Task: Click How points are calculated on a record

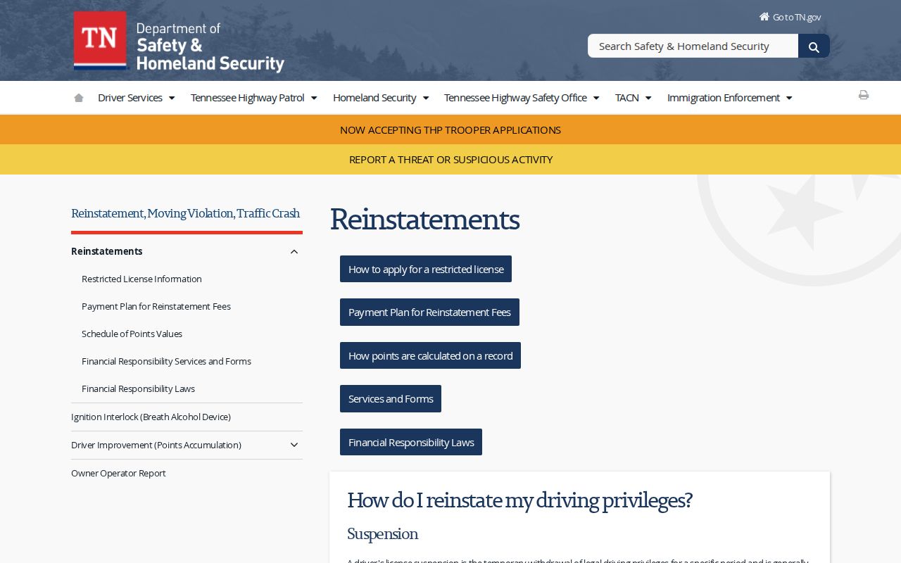Action: click(x=430, y=355)
